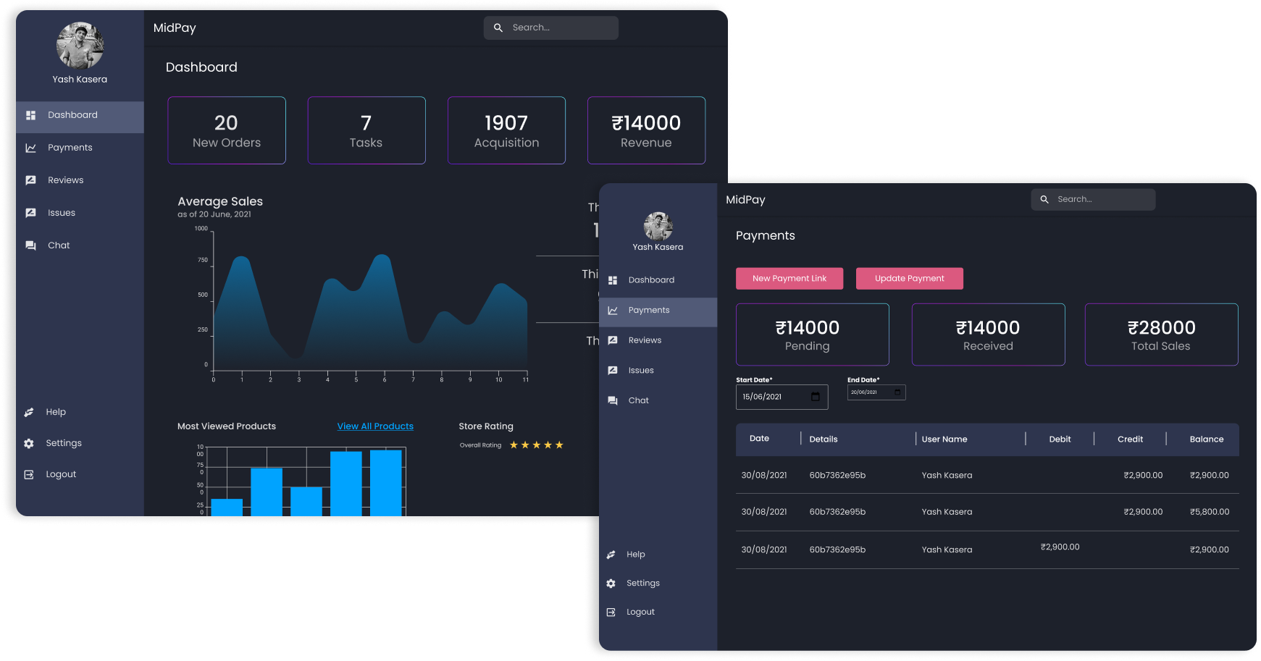Viewport: 1261px width, 661px height.
Task: Select the New Orders stat card
Action: pyautogui.click(x=227, y=130)
